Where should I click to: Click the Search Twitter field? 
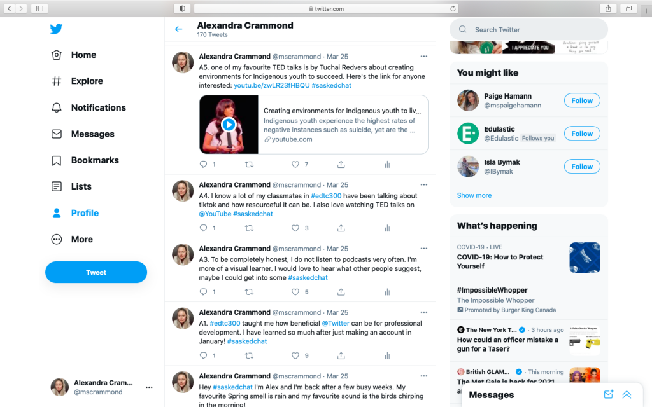tap(528, 29)
